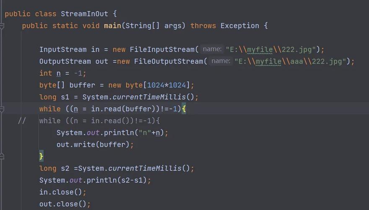Click the highlighted opening brace of while loop
The image size is (369, 210).
coord(184,109)
